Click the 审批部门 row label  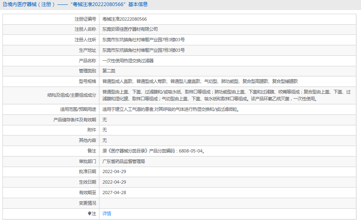click(x=87, y=161)
